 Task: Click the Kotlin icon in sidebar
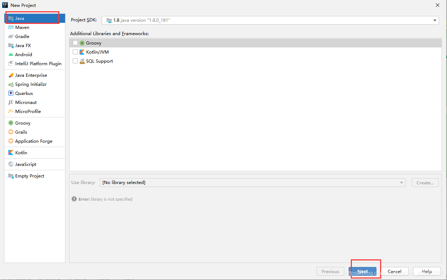(x=11, y=152)
